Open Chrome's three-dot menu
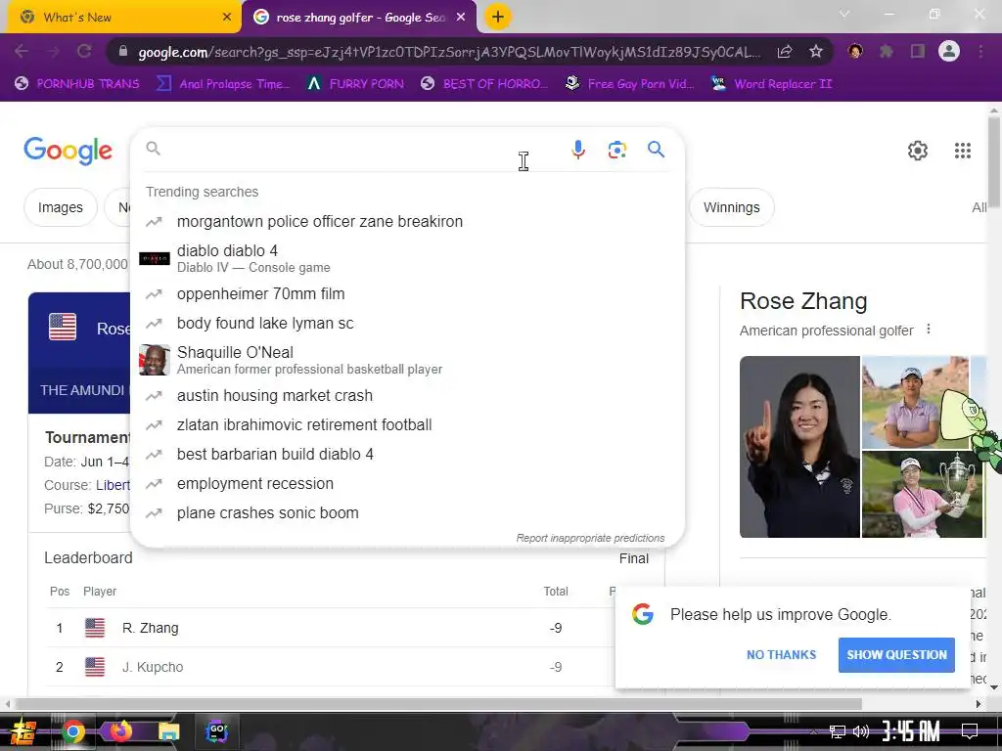This screenshot has width=1002, height=751. pyautogui.click(x=980, y=52)
